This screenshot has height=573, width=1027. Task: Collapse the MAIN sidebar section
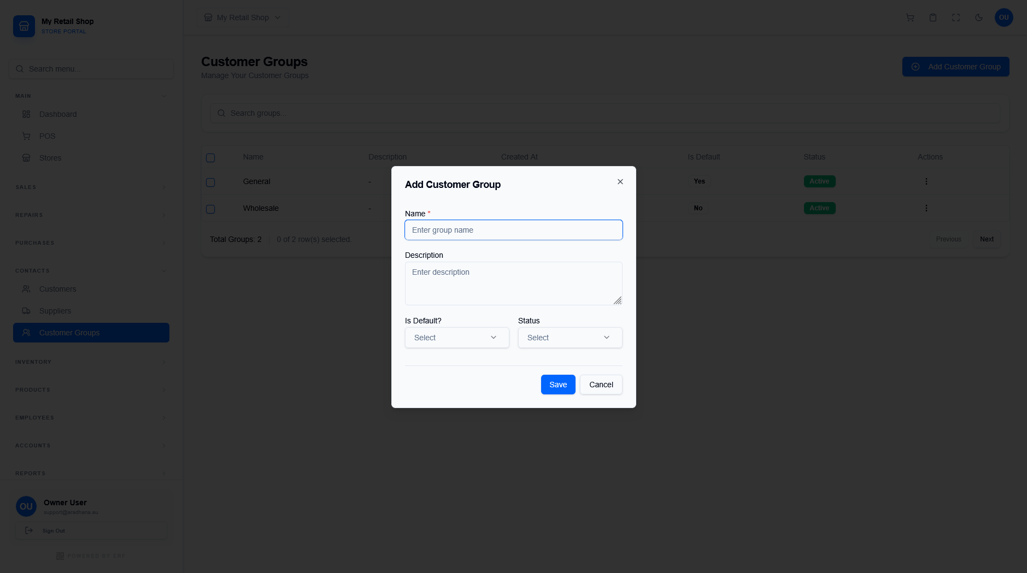click(91, 96)
